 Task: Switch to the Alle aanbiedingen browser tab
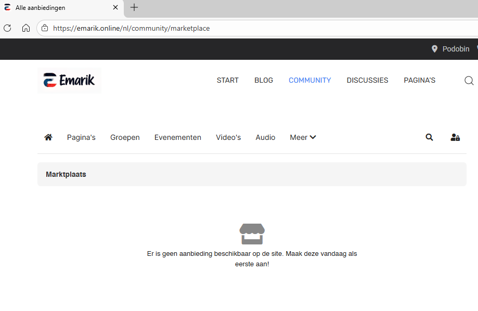(x=57, y=7)
